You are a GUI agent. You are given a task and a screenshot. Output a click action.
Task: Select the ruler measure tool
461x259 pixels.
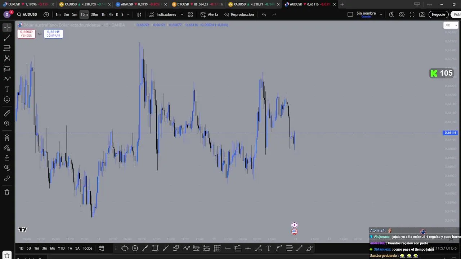tap(7, 113)
